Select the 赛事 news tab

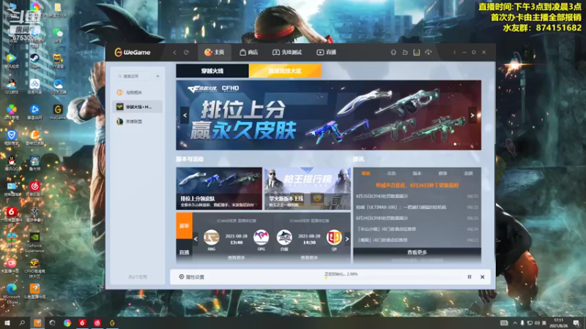(443, 173)
